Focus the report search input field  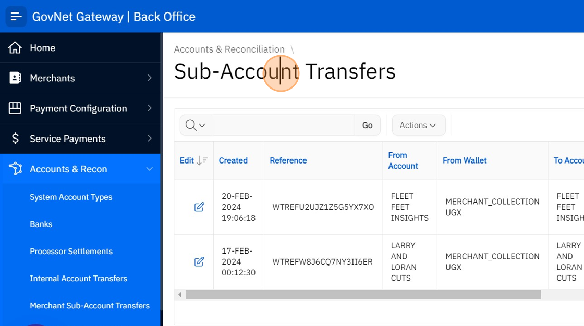pos(284,126)
